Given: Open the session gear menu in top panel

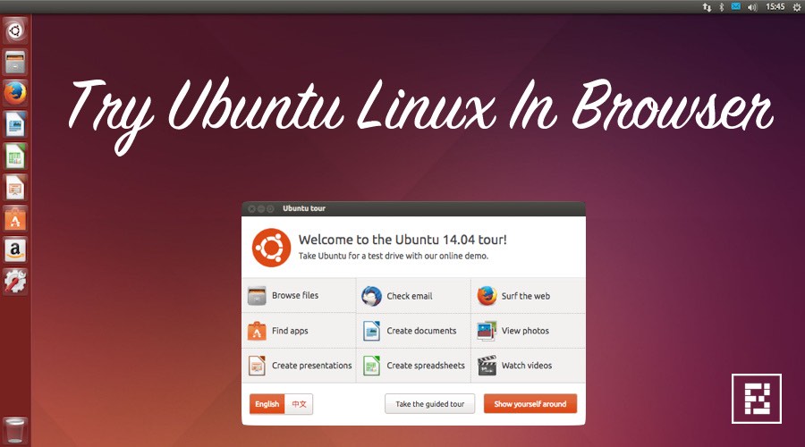Looking at the screenshot, I should pyautogui.click(x=797, y=7).
